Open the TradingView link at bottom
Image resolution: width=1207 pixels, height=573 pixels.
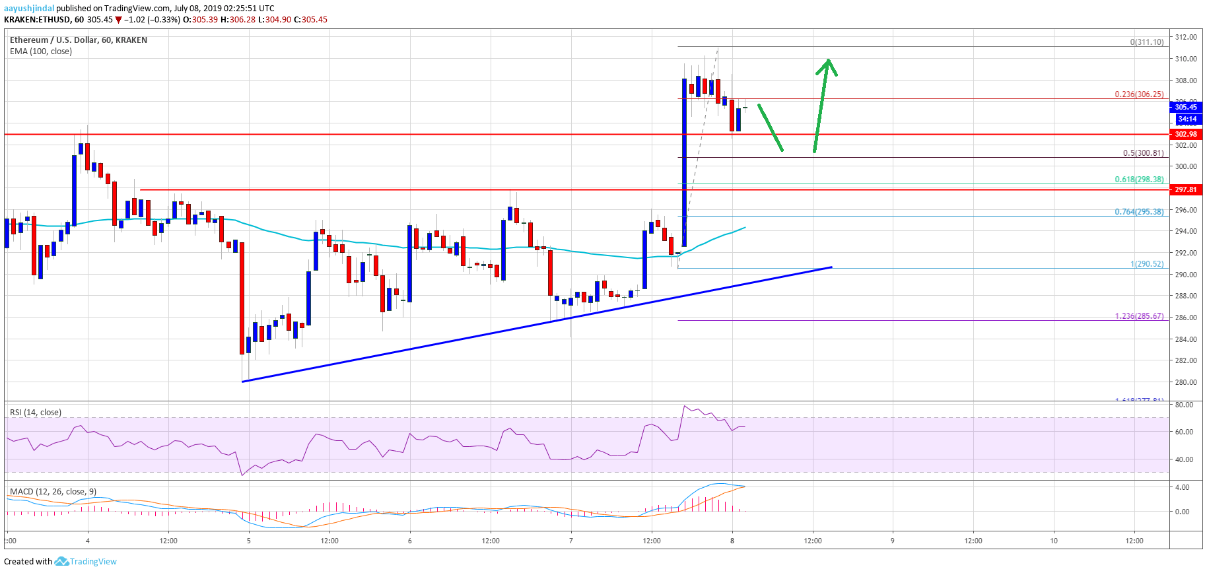93,562
